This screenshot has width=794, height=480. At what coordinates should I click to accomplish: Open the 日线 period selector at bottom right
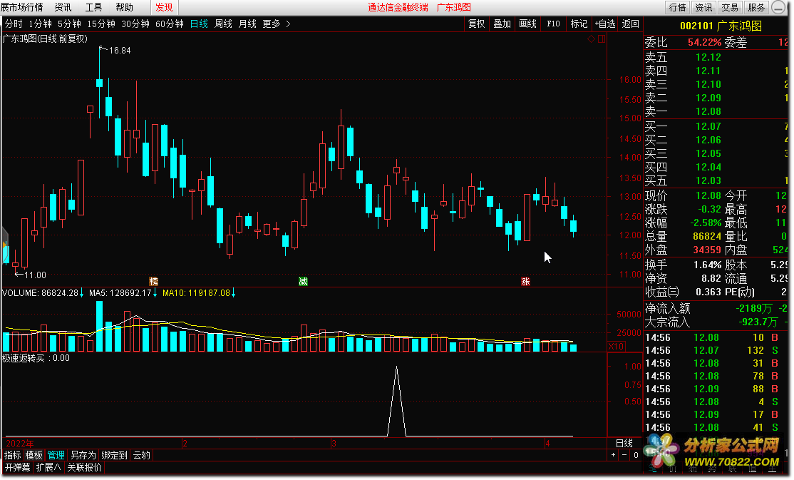[x=624, y=443]
